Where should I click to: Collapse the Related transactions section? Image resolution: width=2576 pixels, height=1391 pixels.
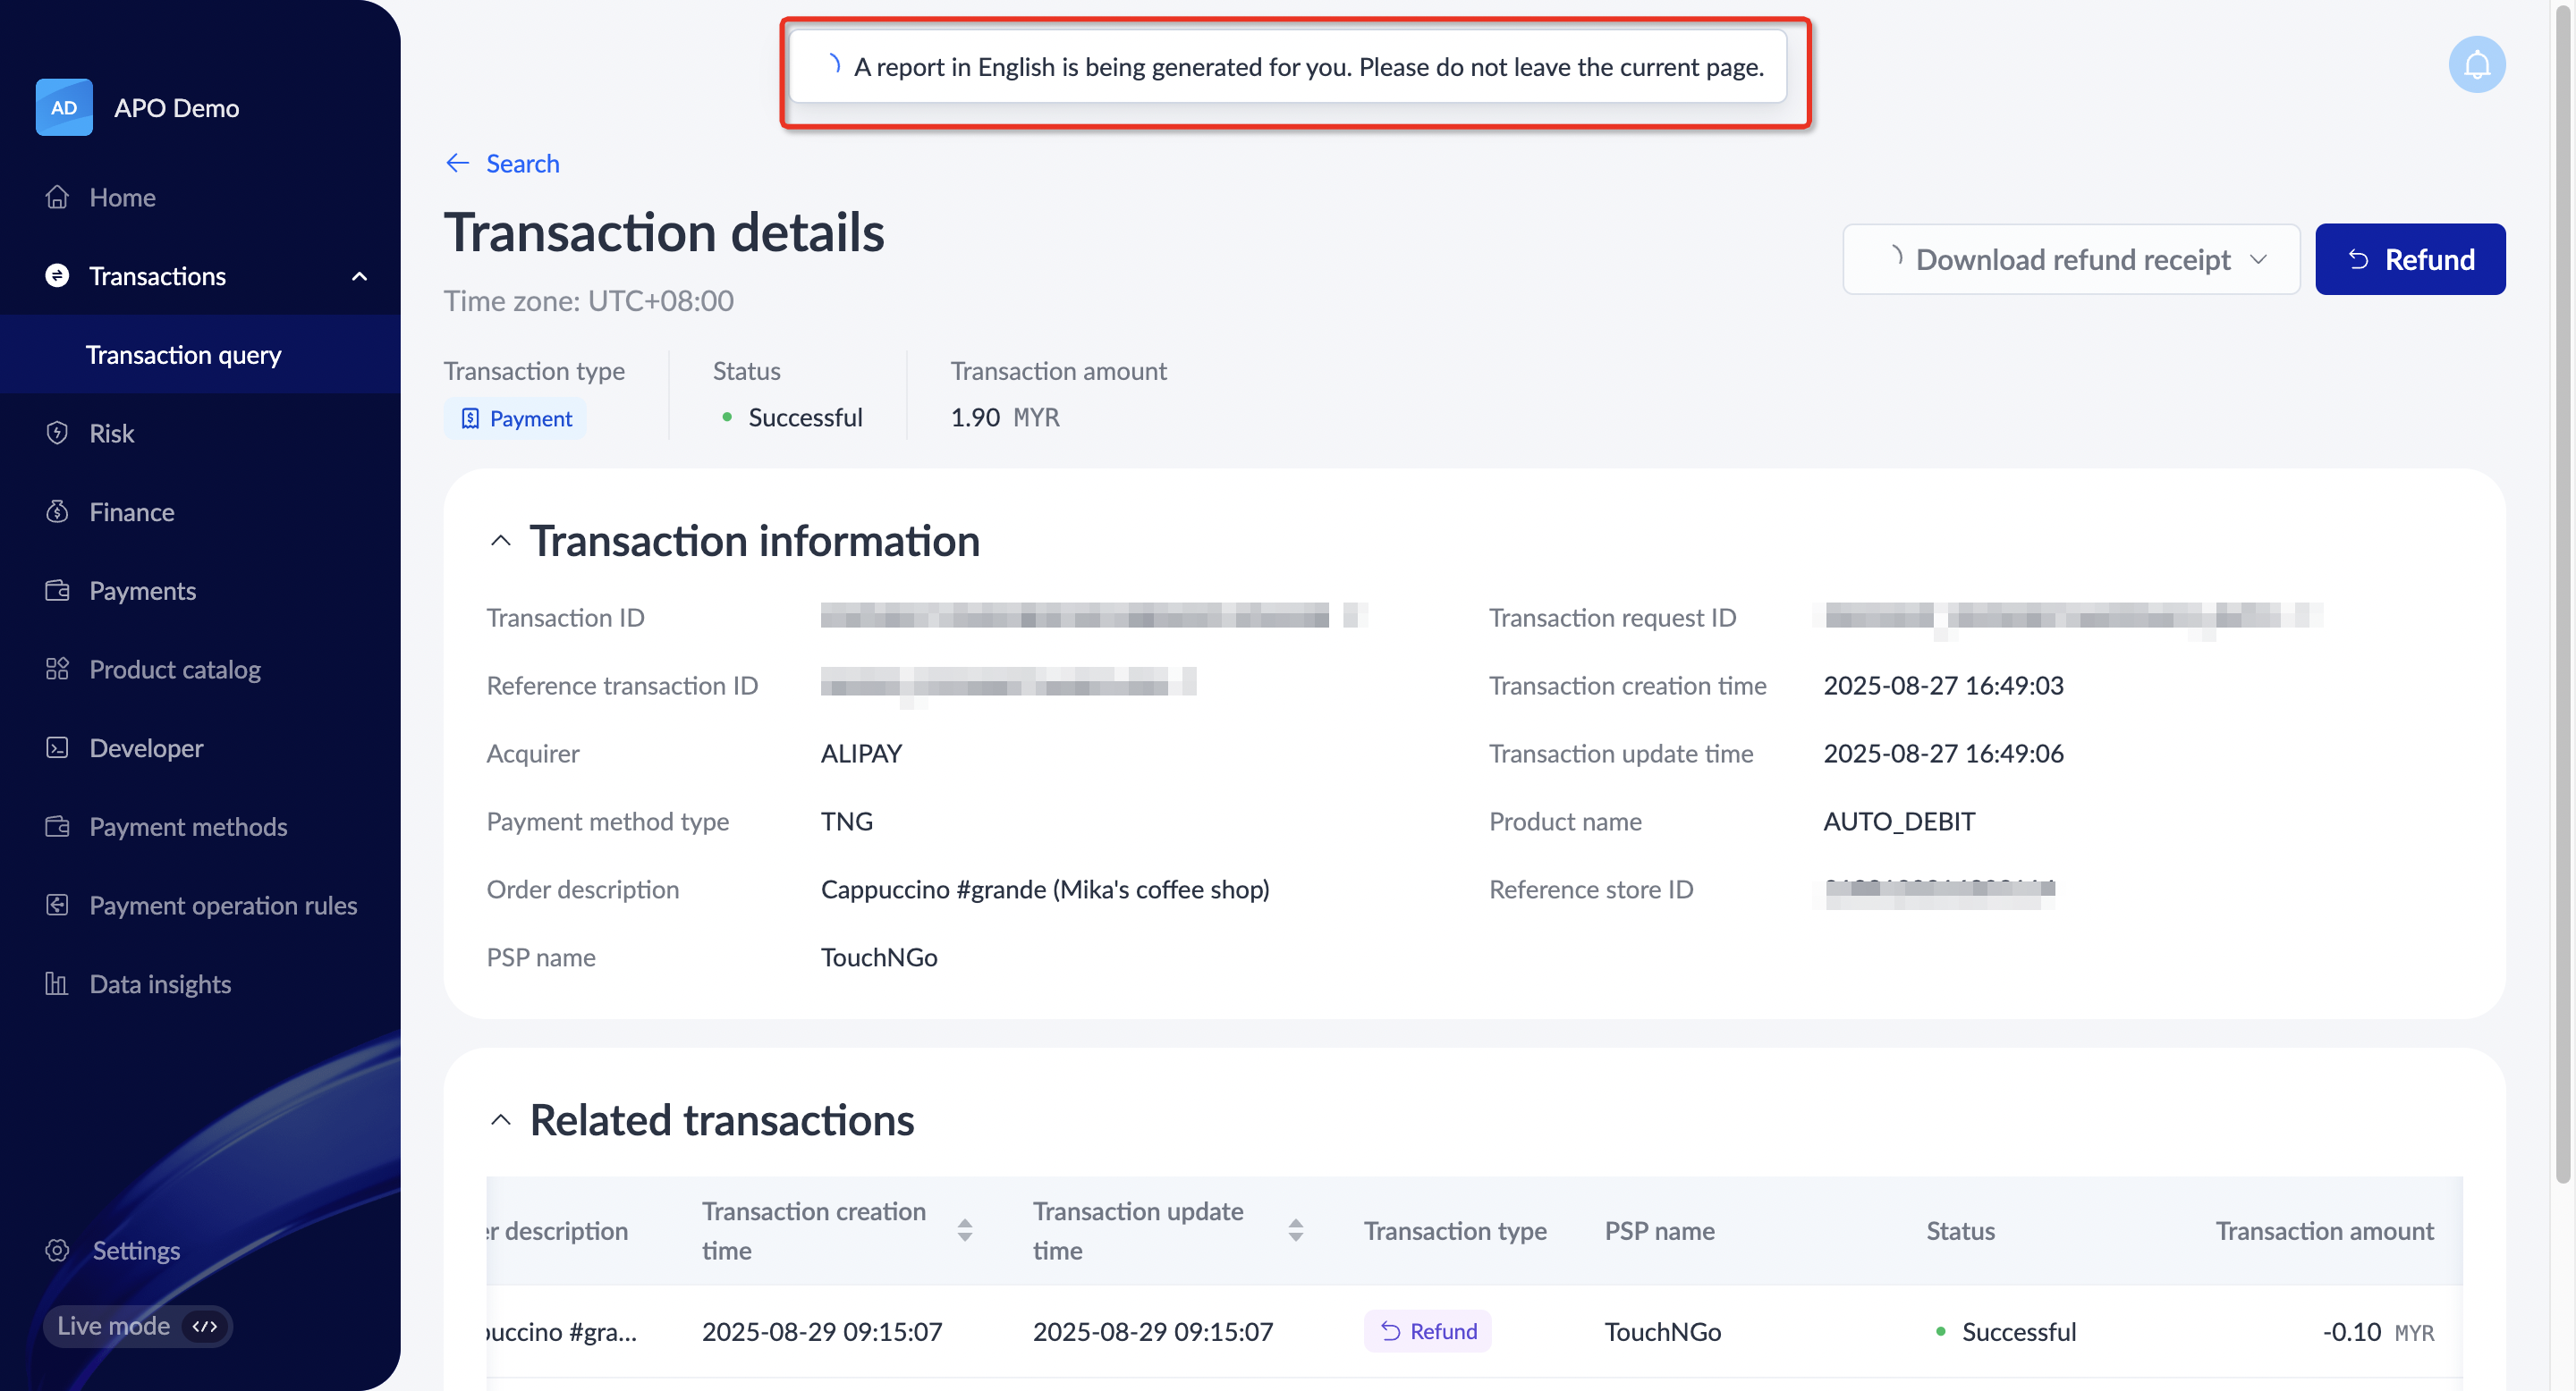[x=501, y=1119]
